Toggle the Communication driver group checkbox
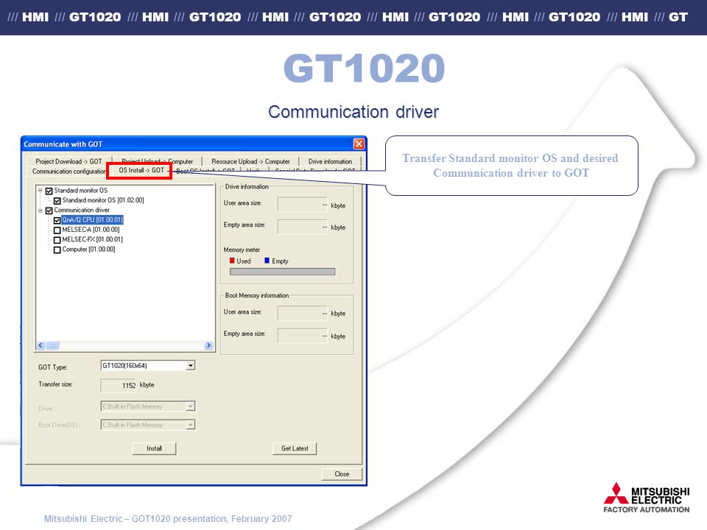707x530 pixels. [x=49, y=211]
